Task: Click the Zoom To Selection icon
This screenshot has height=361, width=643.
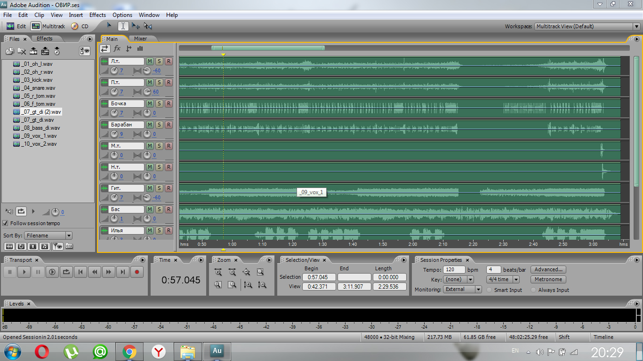Action: coord(260,272)
